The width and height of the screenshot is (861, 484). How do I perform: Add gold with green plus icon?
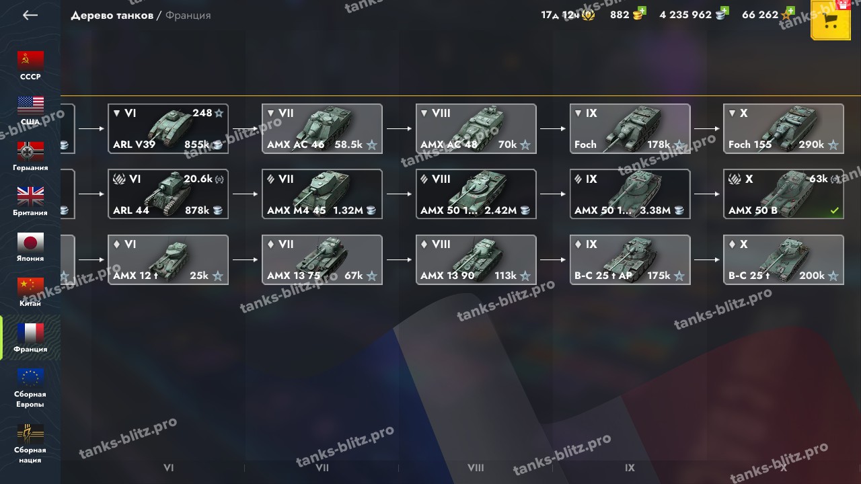(642, 11)
